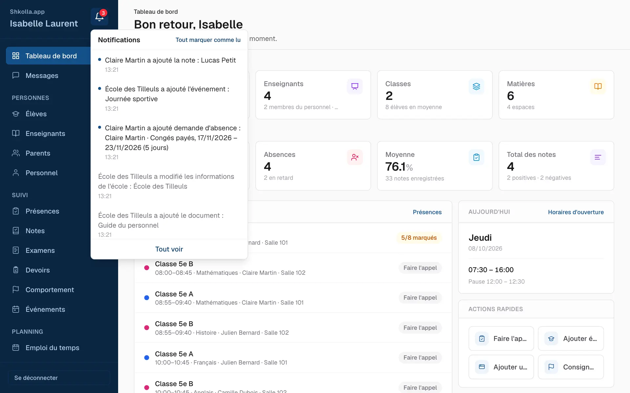This screenshot has width=630, height=393.
Task: Click the Présences clipboard icon
Action: (x=16, y=211)
